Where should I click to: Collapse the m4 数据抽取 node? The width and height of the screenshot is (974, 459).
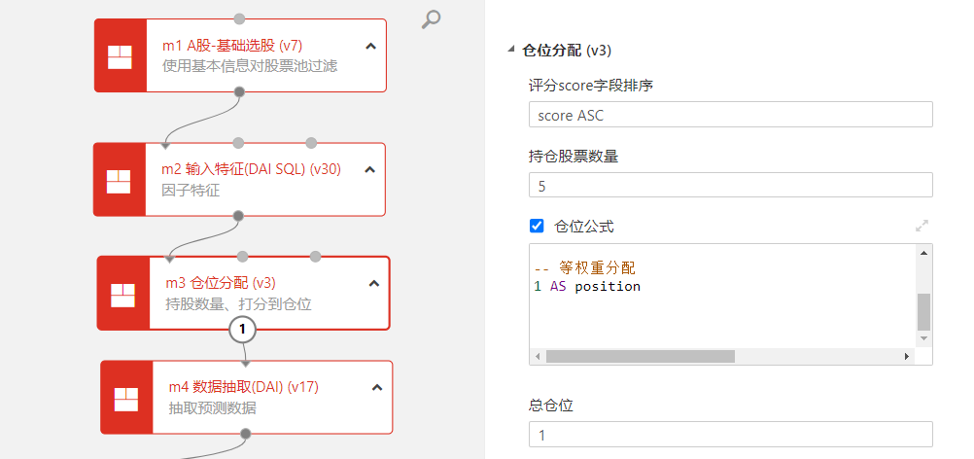coord(376,387)
